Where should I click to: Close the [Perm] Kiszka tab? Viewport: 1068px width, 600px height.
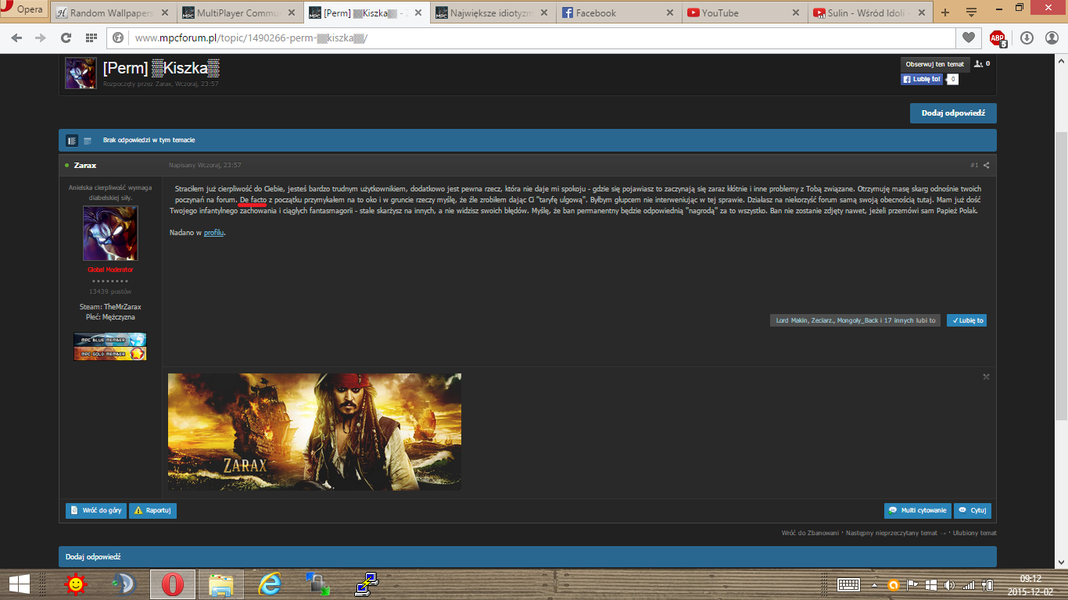(417, 12)
